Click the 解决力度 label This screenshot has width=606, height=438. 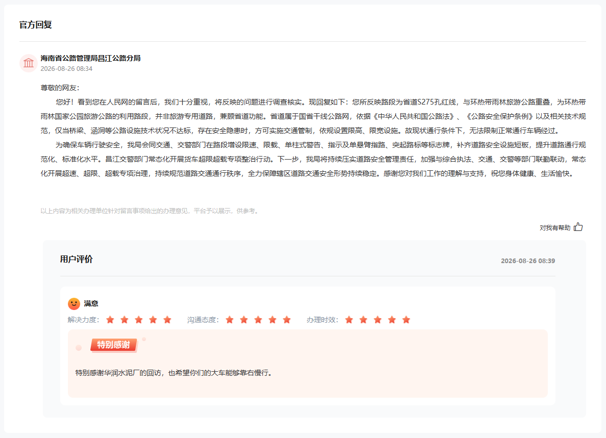[x=84, y=320]
